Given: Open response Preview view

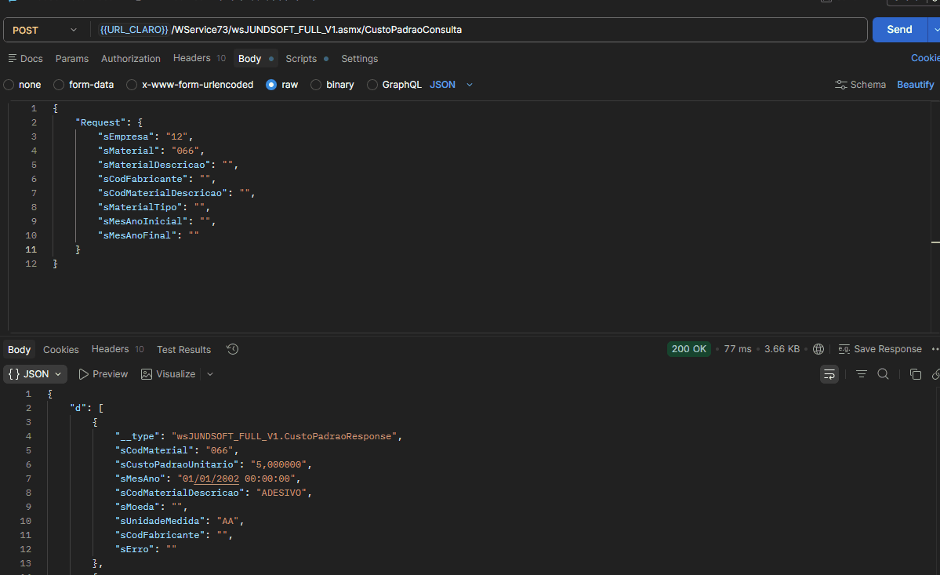Looking at the screenshot, I should pyautogui.click(x=103, y=374).
